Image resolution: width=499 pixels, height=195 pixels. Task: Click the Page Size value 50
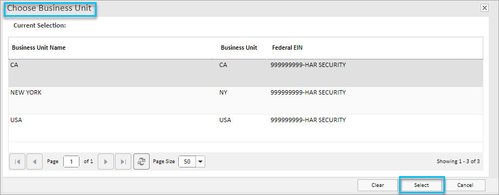point(187,162)
